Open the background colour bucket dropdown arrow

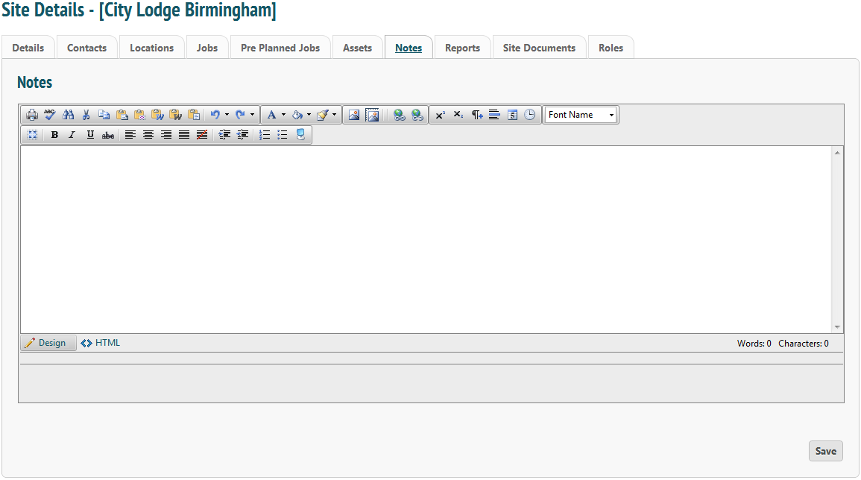click(309, 115)
